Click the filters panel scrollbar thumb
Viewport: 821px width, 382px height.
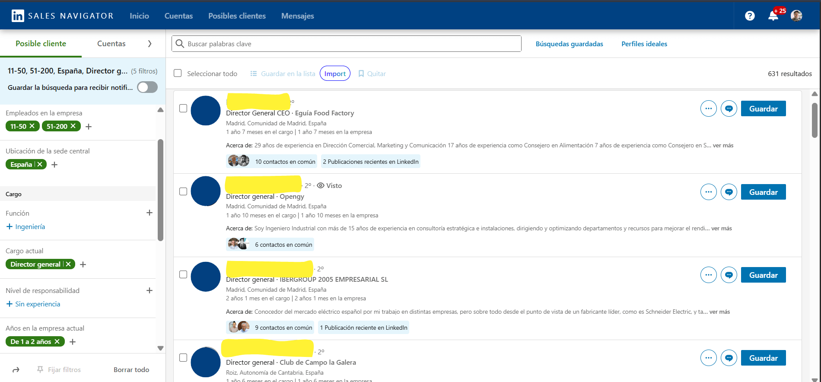point(160,190)
